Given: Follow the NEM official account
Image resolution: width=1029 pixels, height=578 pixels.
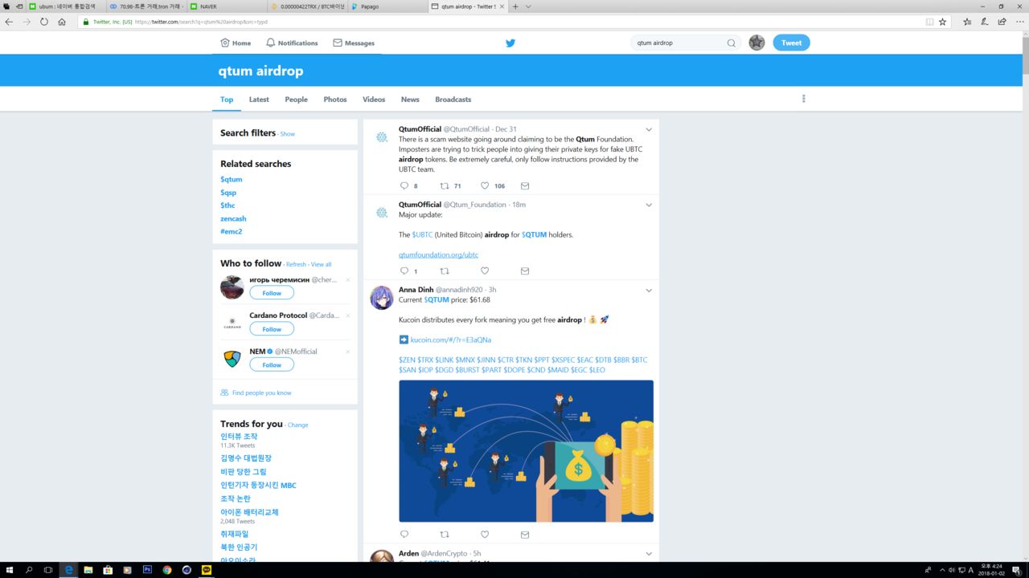Looking at the screenshot, I should point(272,364).
